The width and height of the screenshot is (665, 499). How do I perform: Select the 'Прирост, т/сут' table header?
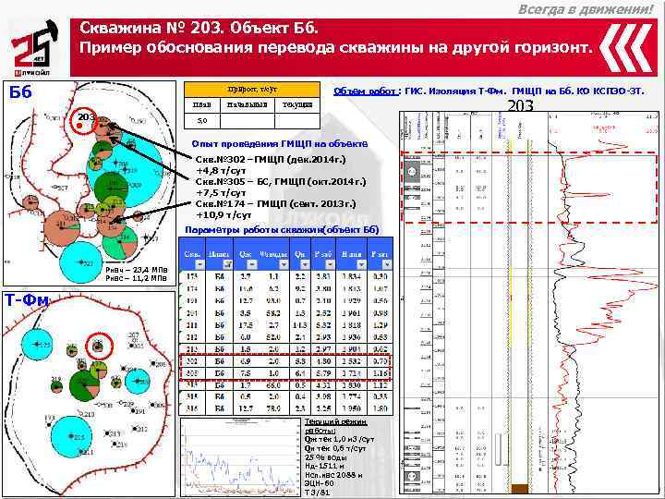[252, 90]
